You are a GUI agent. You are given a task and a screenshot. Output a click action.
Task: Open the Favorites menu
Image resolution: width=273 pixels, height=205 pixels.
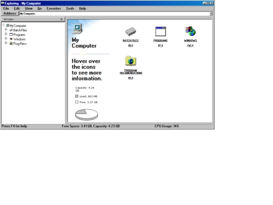click(x=54, y=9)
